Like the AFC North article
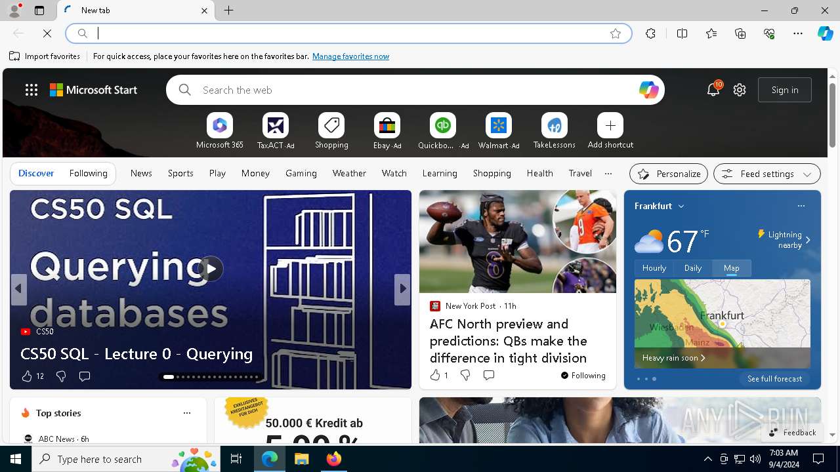This screenshot has height=472, width=840. [438, 375]
